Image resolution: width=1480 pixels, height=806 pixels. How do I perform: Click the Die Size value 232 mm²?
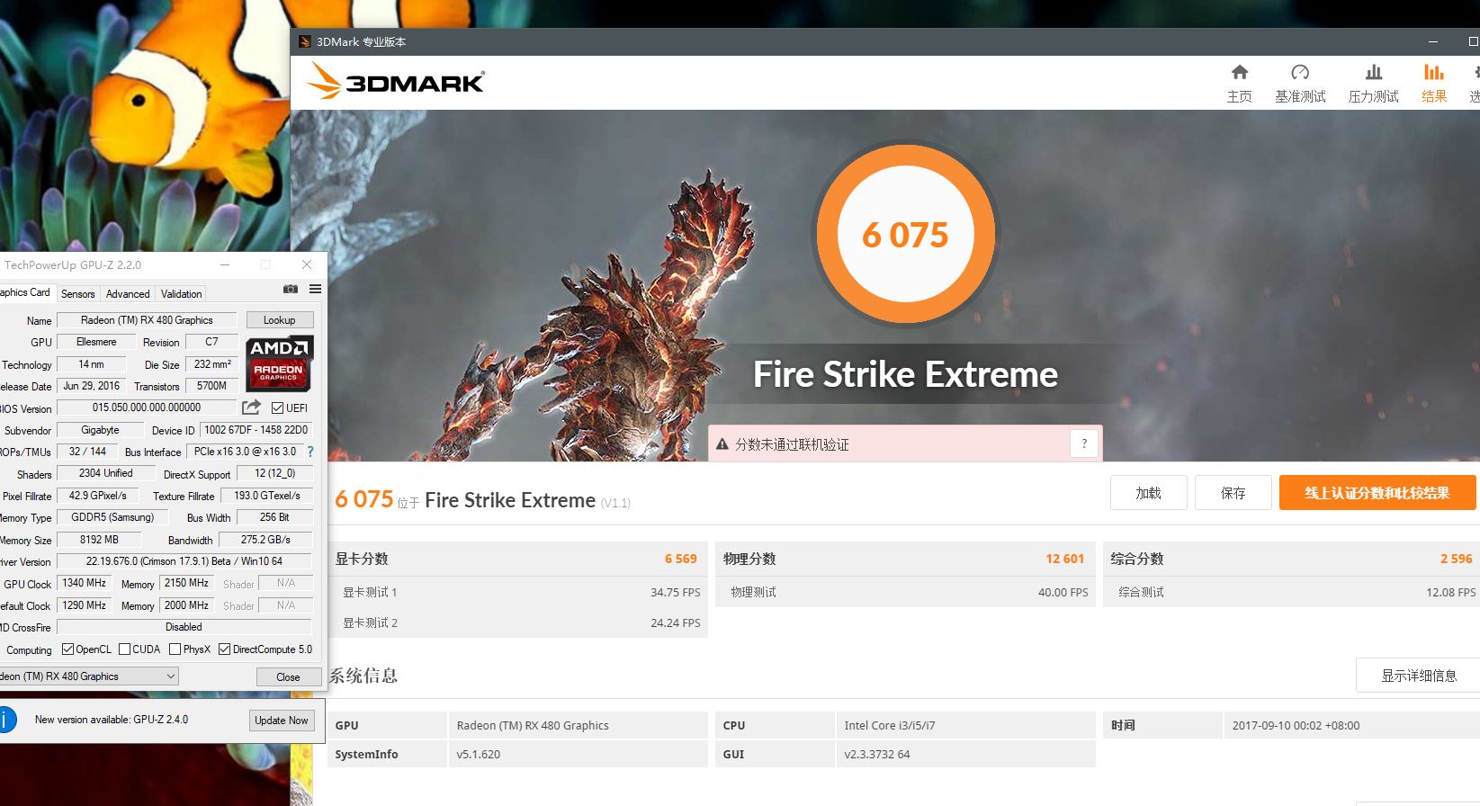point(212,364)
